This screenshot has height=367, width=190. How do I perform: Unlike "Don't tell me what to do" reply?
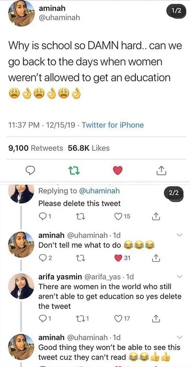pyautogui.click(x=123, y=258)
